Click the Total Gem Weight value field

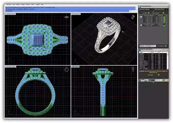152,9
